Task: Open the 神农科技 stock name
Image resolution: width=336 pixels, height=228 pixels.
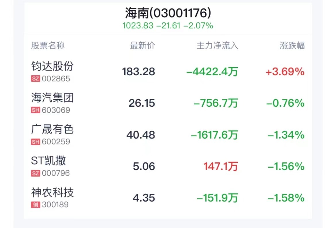Action: [x=53, y=192]
